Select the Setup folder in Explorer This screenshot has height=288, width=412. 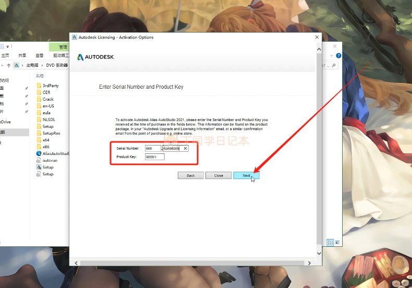45,126
